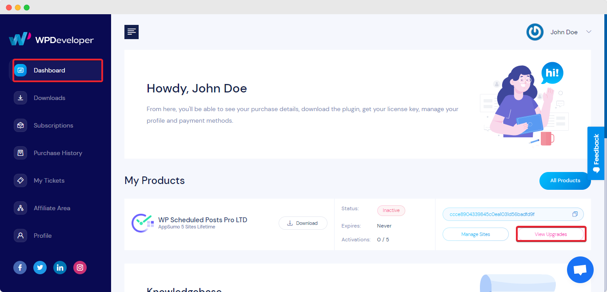This screenshot has width=607, height=292.
Task: Click the Activations value 0 / 5
Action: (x=383, y=240)
